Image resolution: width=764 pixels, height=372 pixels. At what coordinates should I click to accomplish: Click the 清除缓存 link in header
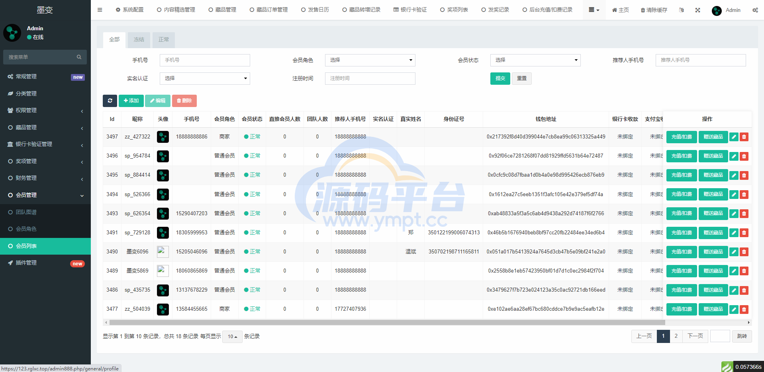[x=654, y=10]
